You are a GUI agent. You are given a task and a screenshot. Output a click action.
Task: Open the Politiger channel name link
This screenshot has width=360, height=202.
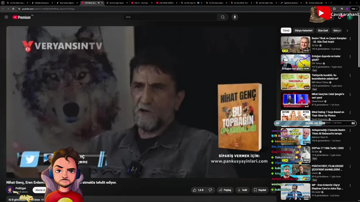(21, 188)
